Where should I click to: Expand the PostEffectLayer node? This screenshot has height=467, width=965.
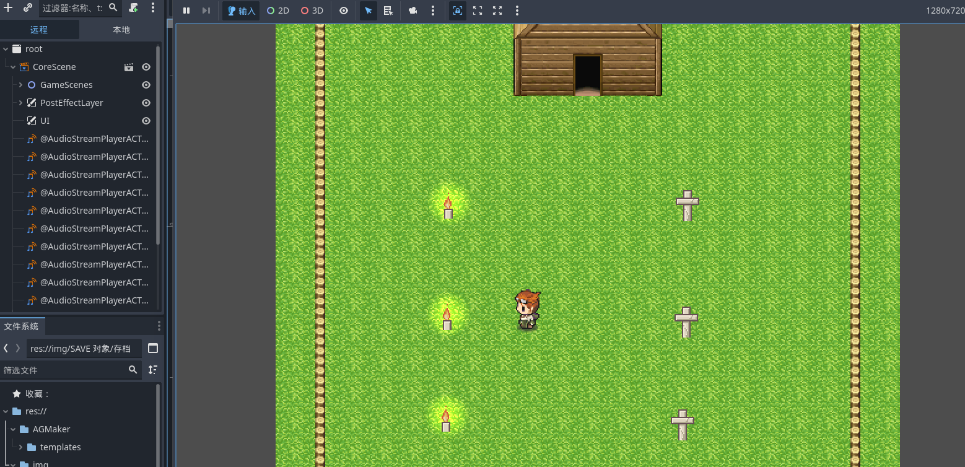pos(20,103)
